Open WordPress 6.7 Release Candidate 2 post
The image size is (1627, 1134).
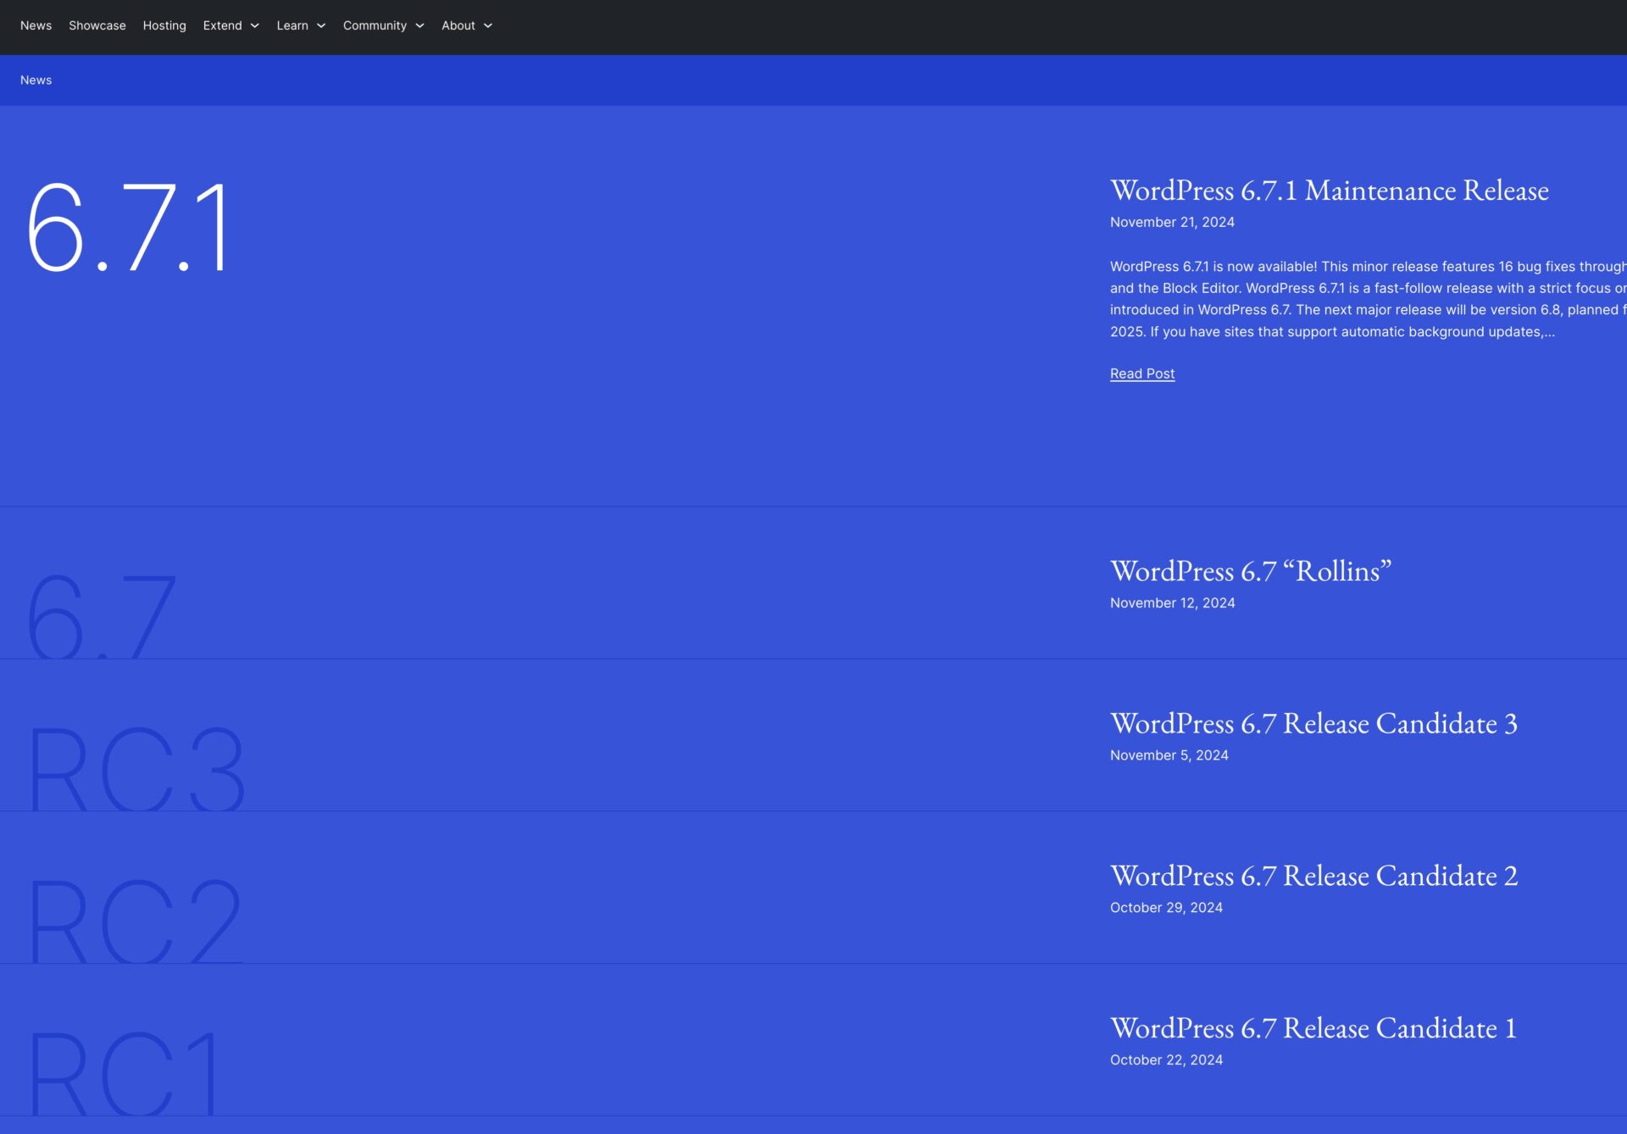[1313, 877]
